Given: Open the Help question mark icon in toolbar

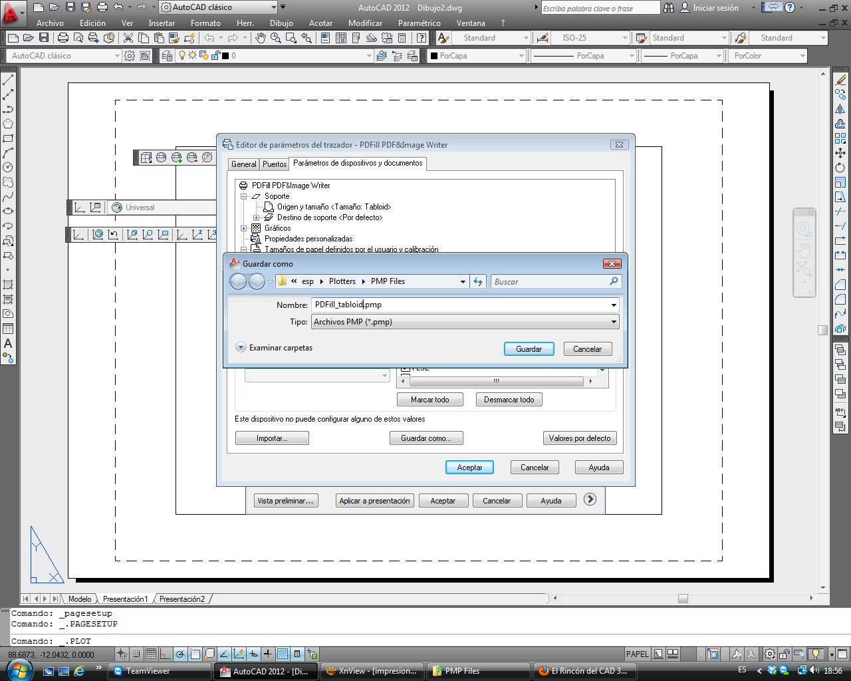Looking at the screenshot, I should point(420,38).
